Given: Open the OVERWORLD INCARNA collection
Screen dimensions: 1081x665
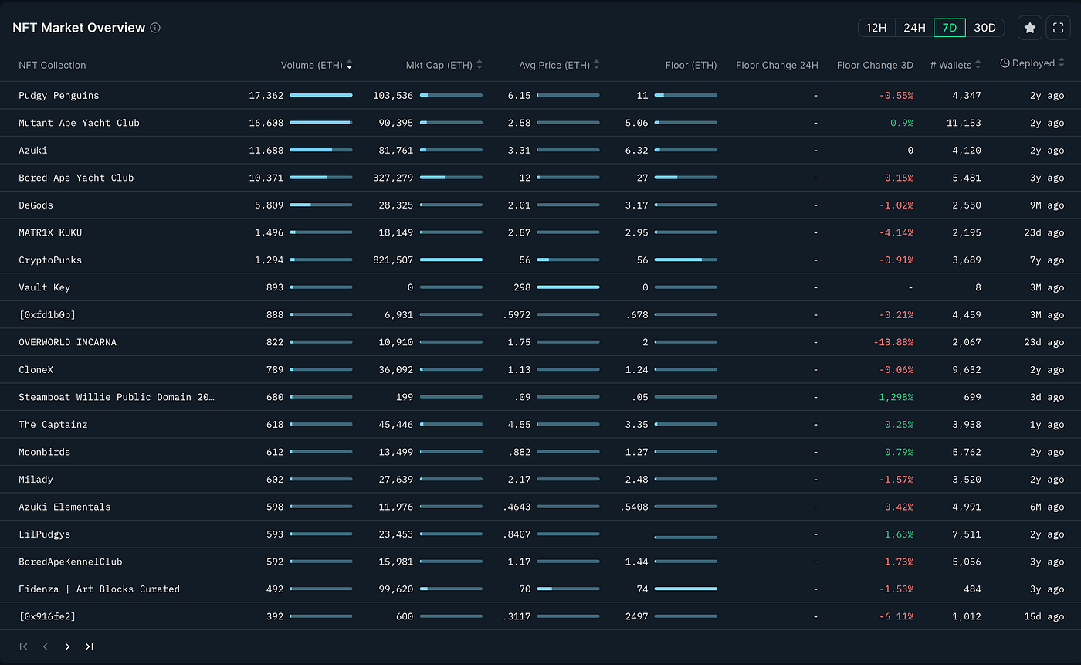Looking at the screenshot, I should pos(68,342).
